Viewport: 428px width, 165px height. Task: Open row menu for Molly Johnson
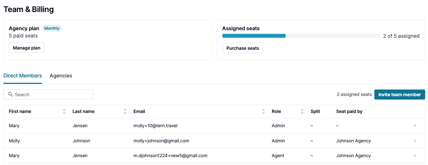(x=415, y=141)
